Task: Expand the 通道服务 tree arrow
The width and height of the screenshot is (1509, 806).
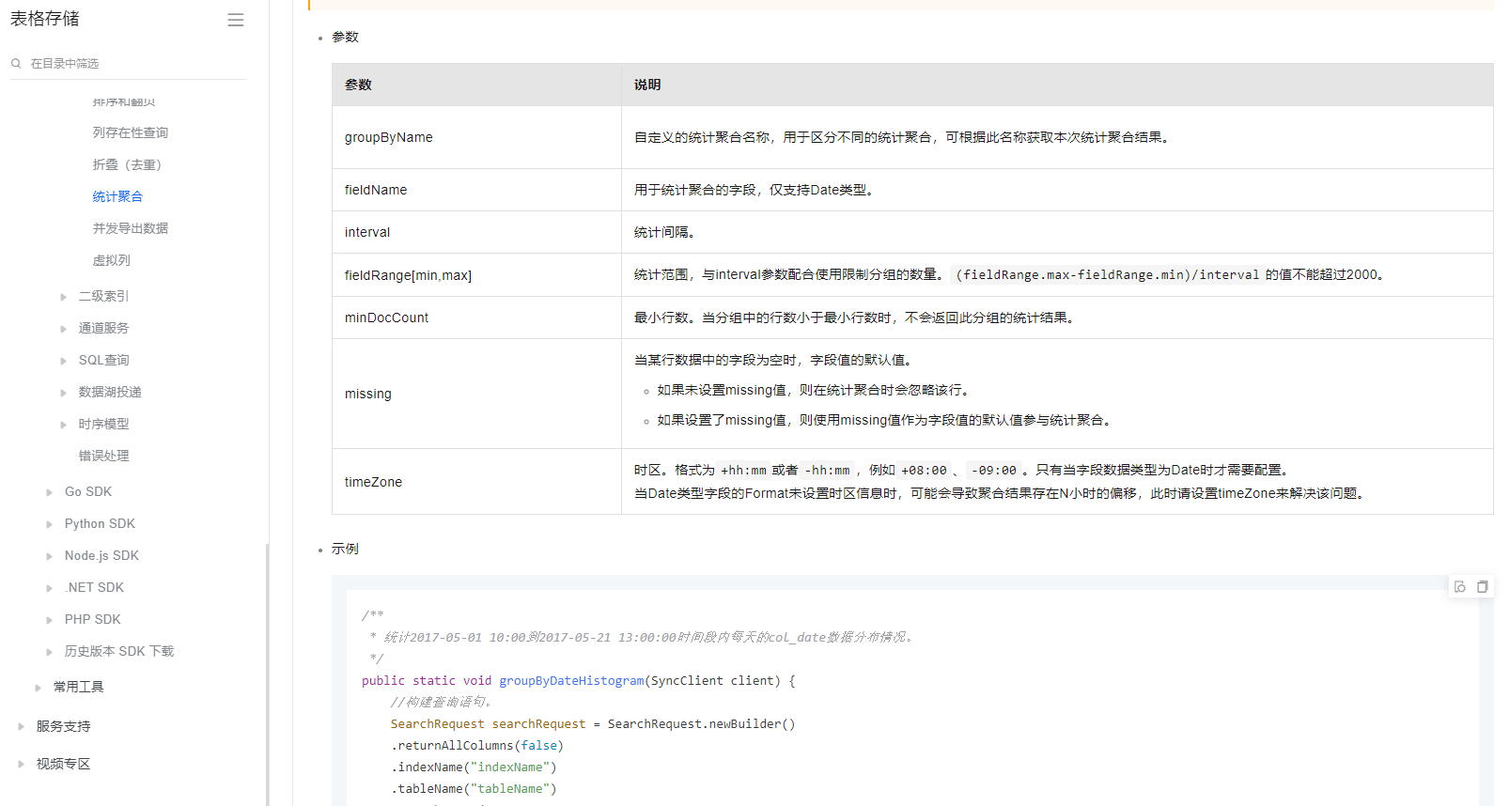Action: (x=64, y=329)
